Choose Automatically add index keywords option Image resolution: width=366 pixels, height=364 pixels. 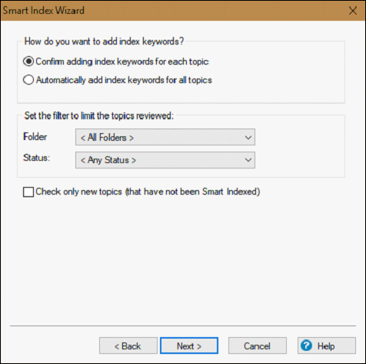[28, 80]
